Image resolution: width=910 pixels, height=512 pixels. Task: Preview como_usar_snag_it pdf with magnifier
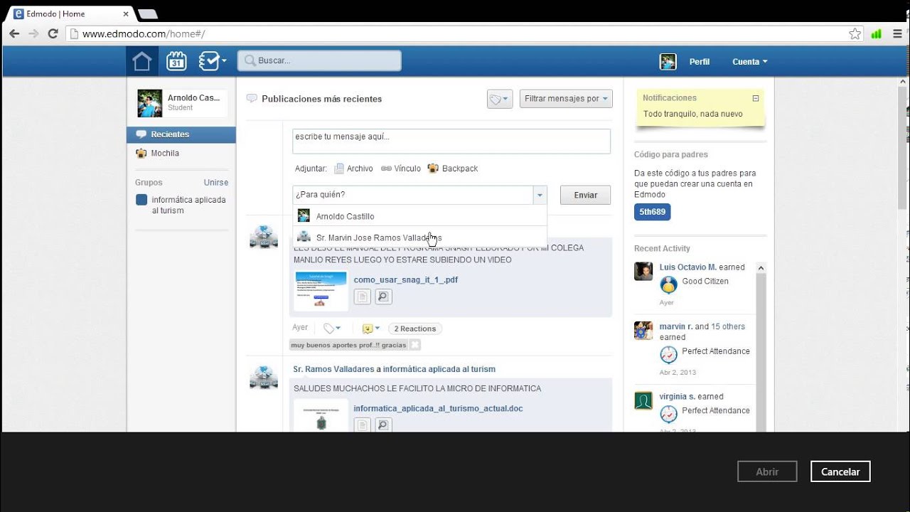point(383,297)
